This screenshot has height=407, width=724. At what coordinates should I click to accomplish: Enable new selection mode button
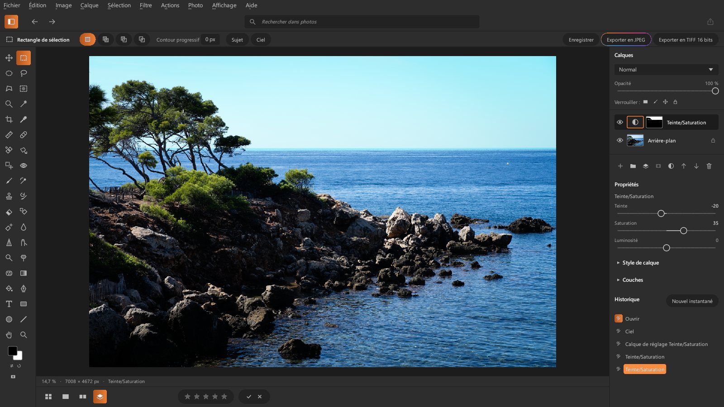point(88,39)
